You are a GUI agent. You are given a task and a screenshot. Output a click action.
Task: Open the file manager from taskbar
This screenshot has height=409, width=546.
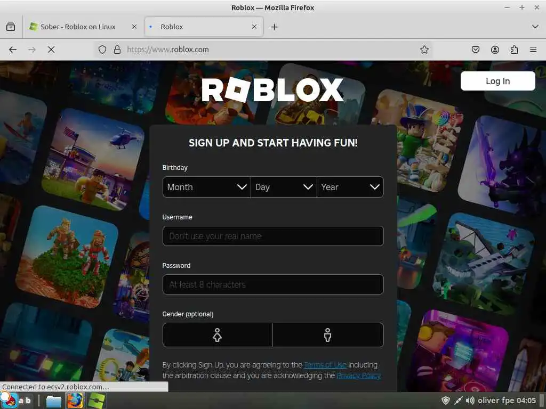pyautogui.click(x=54, y=400)
